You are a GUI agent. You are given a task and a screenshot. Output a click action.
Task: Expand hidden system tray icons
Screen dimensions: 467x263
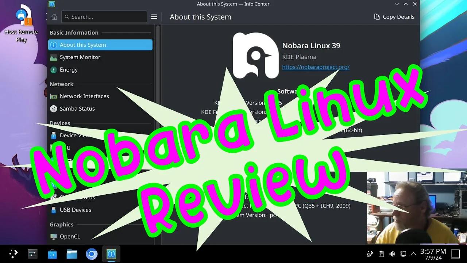pos(413,254)
